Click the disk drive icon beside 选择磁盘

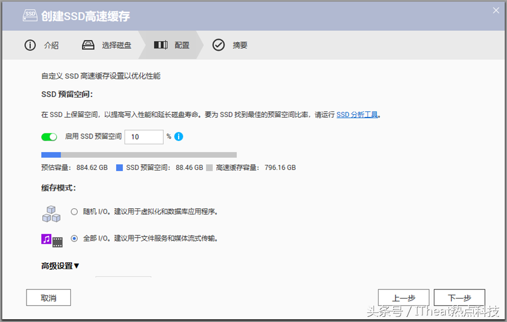[x=88, y=45]
